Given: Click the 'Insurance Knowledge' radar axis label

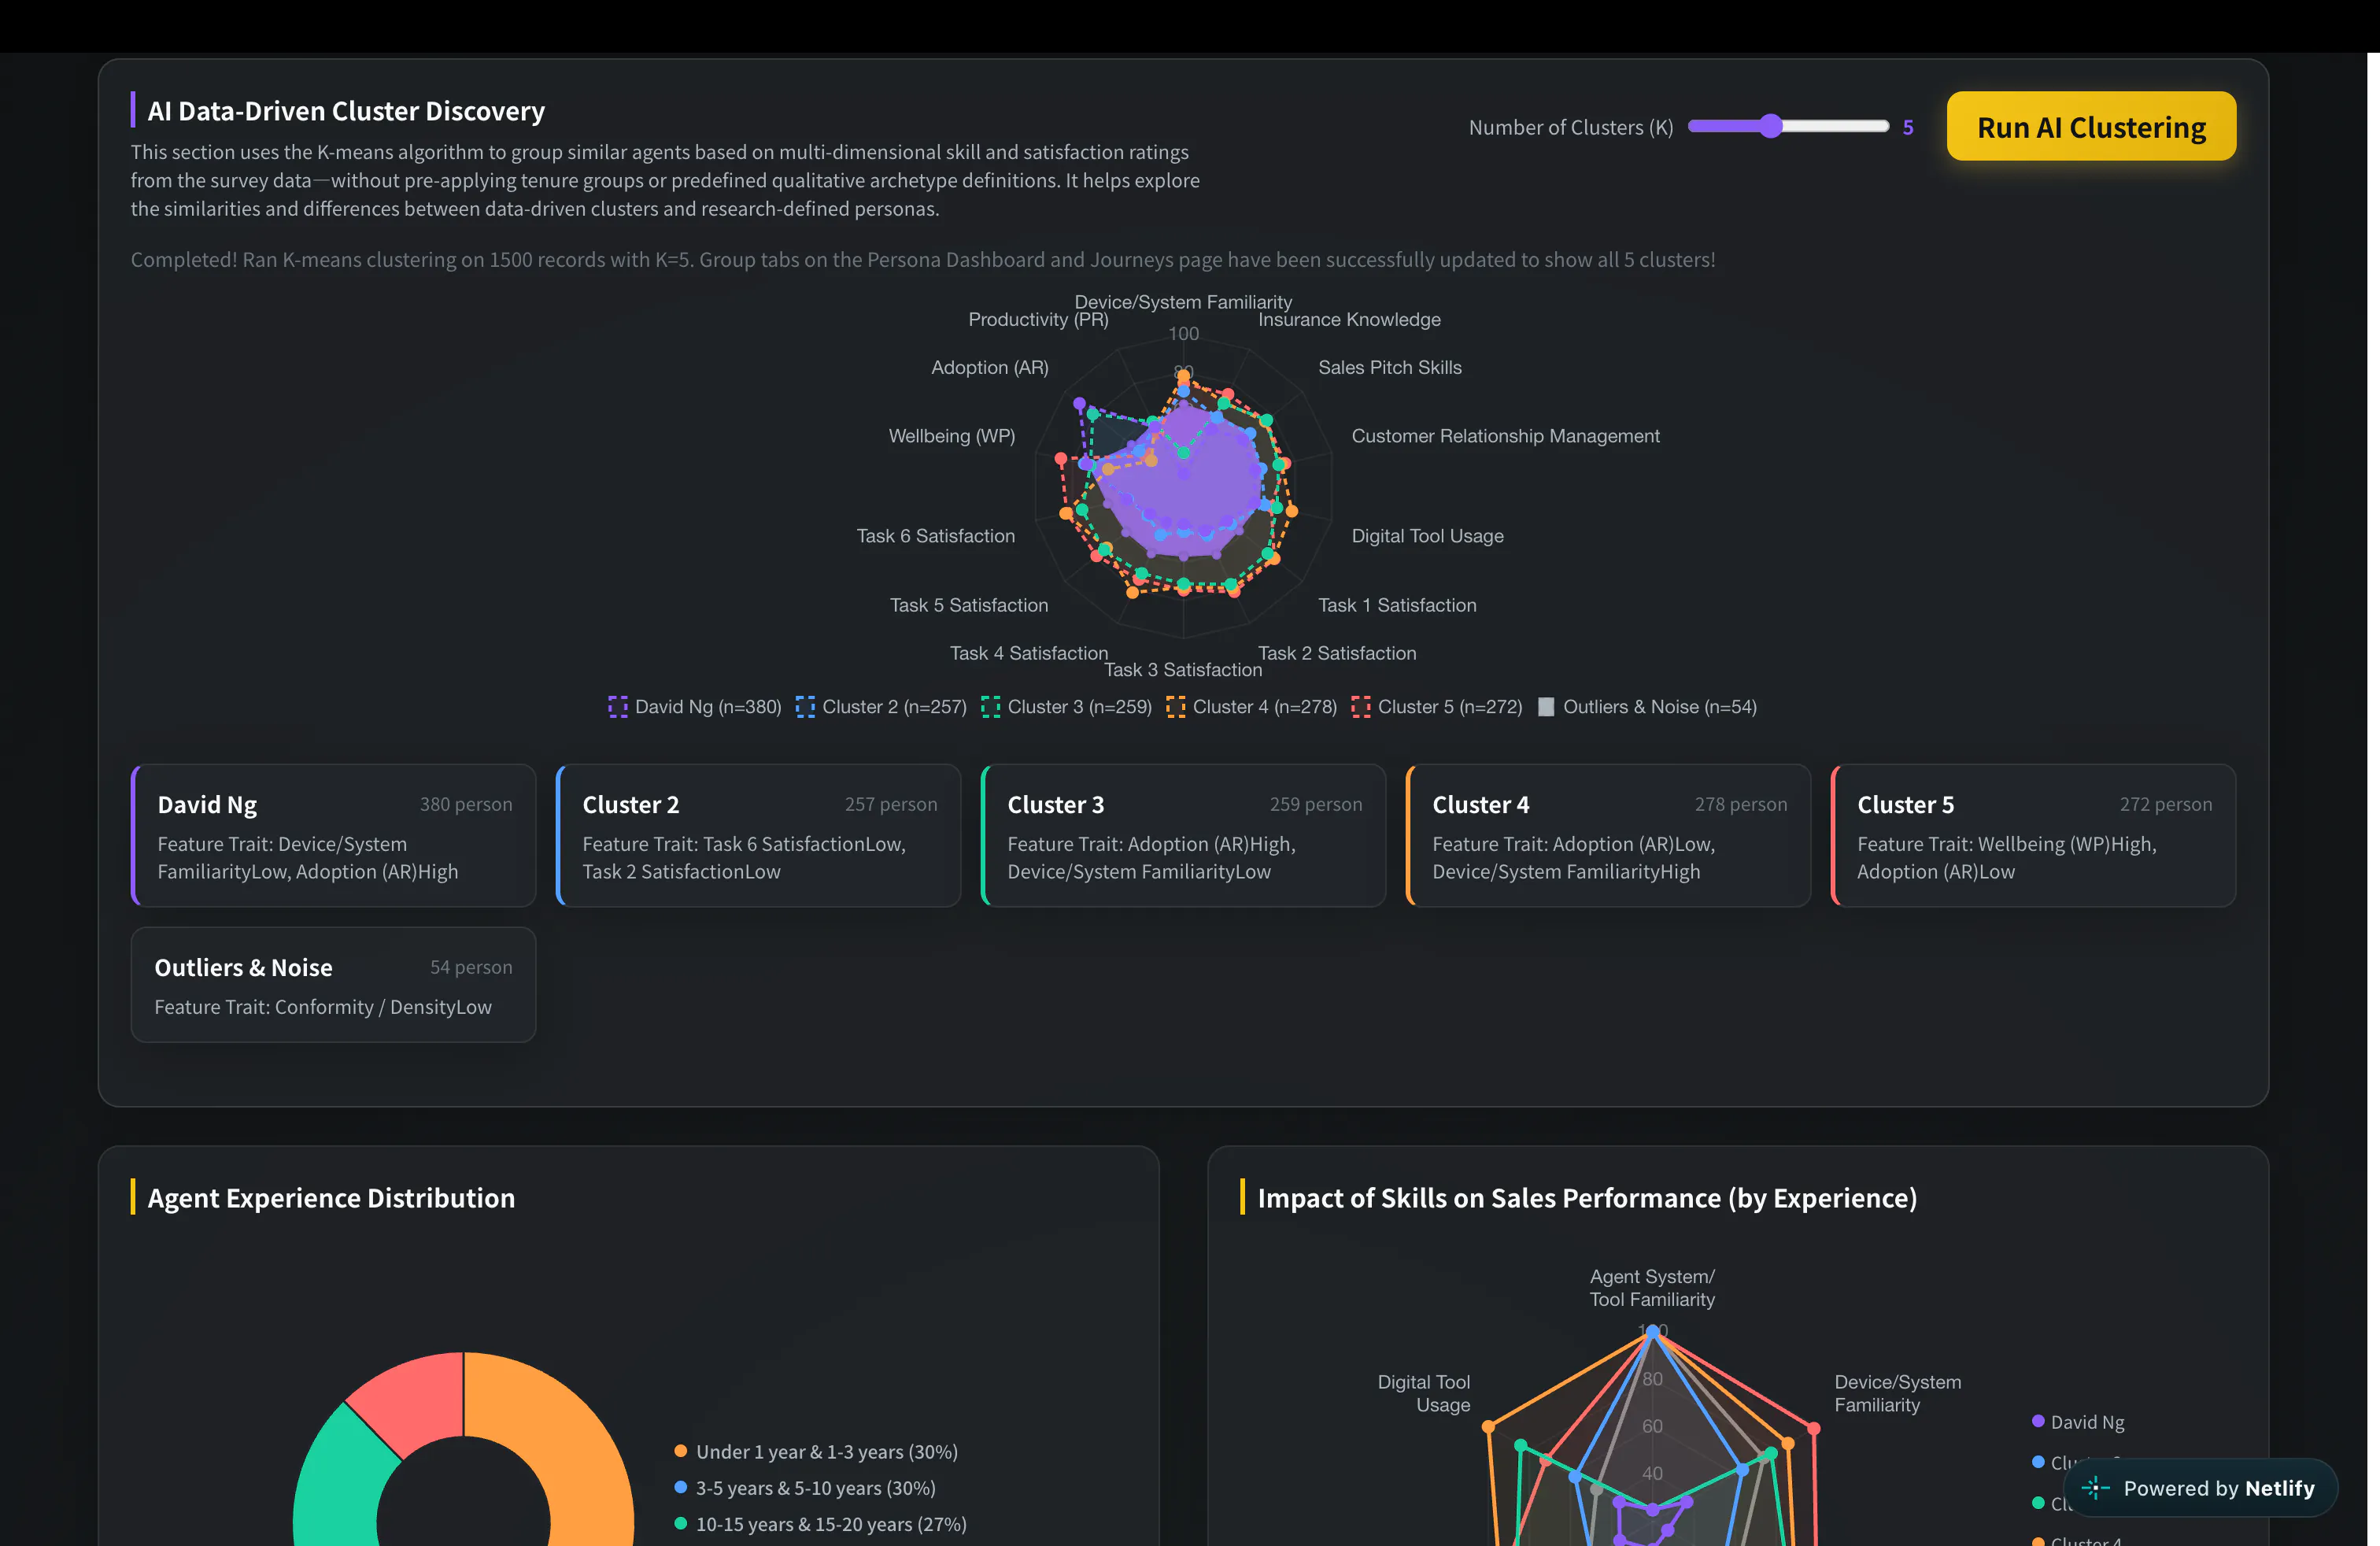Looking at the screenshot, I should tap(1349, 319).
